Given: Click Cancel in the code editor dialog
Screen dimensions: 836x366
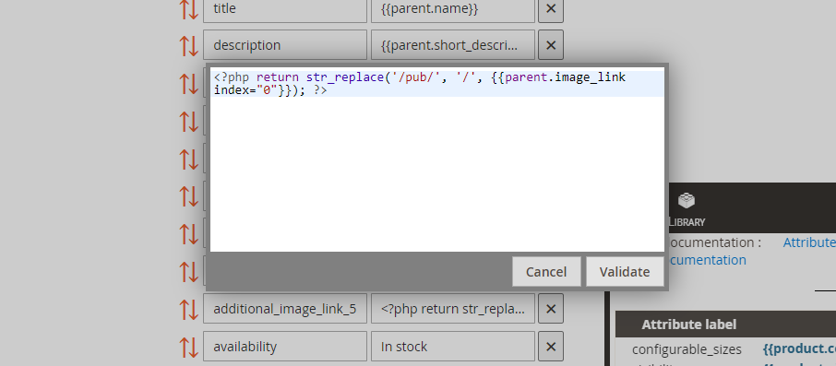Looking at the screenshot, I should pyautogui.click(x=546, y=272).
